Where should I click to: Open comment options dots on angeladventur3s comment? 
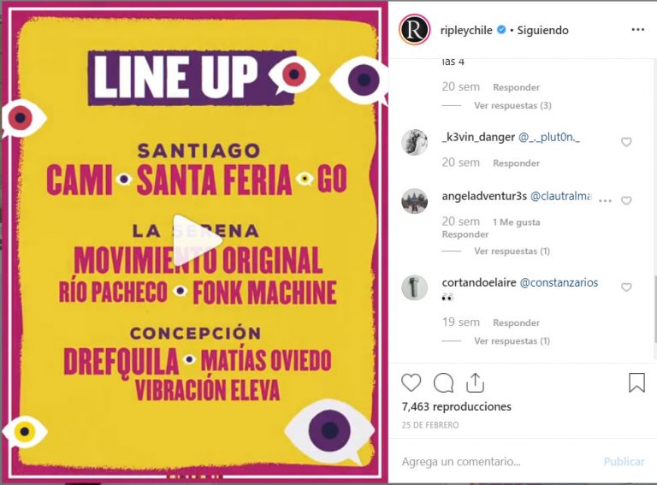(x=605, y=201)
